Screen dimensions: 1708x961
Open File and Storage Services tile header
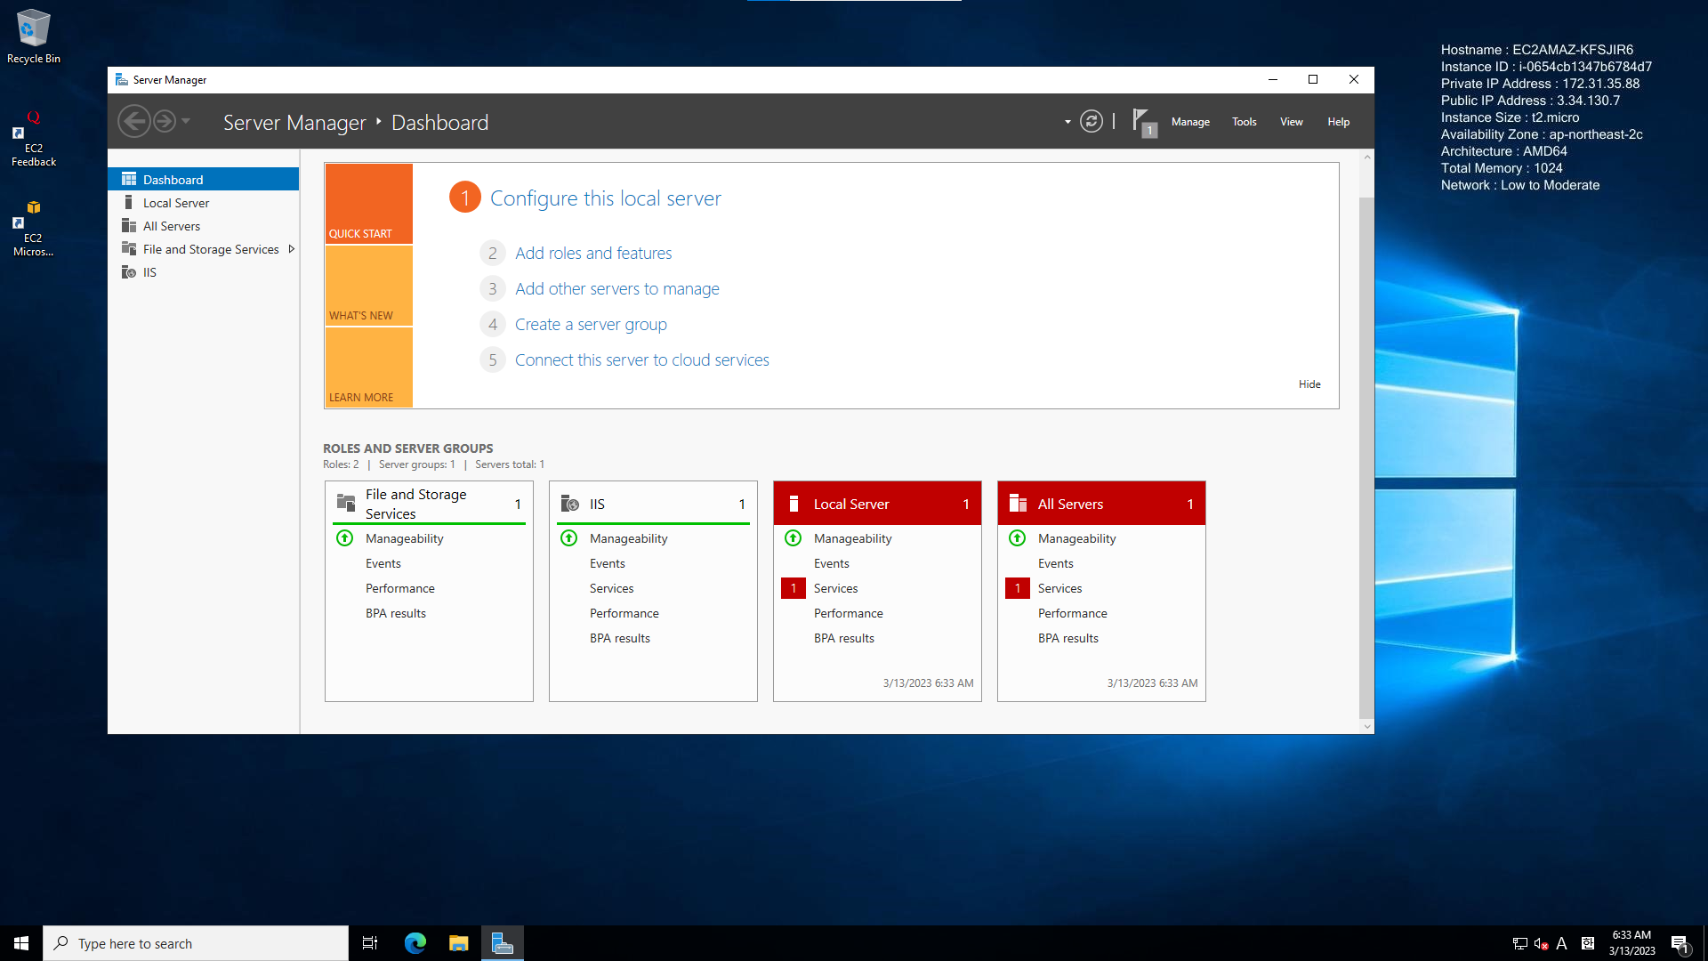coord(429,504)
